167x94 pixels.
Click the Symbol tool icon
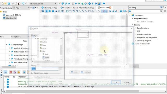[x=59, y=11]
